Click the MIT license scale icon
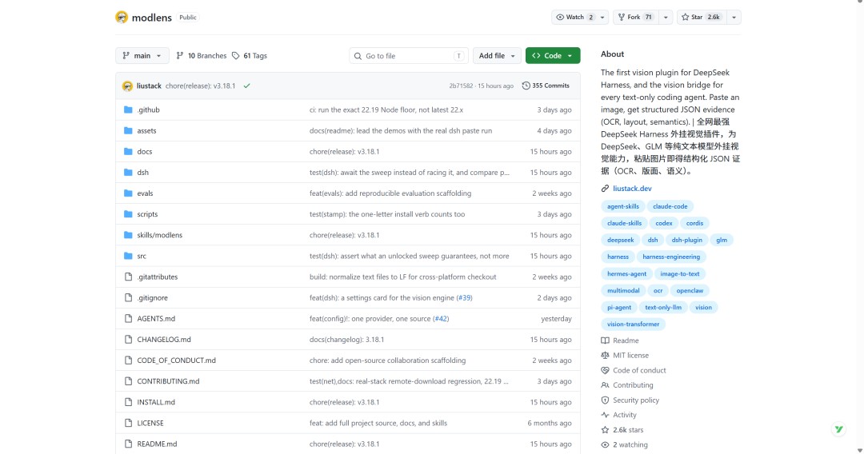 tap(605, 356)
